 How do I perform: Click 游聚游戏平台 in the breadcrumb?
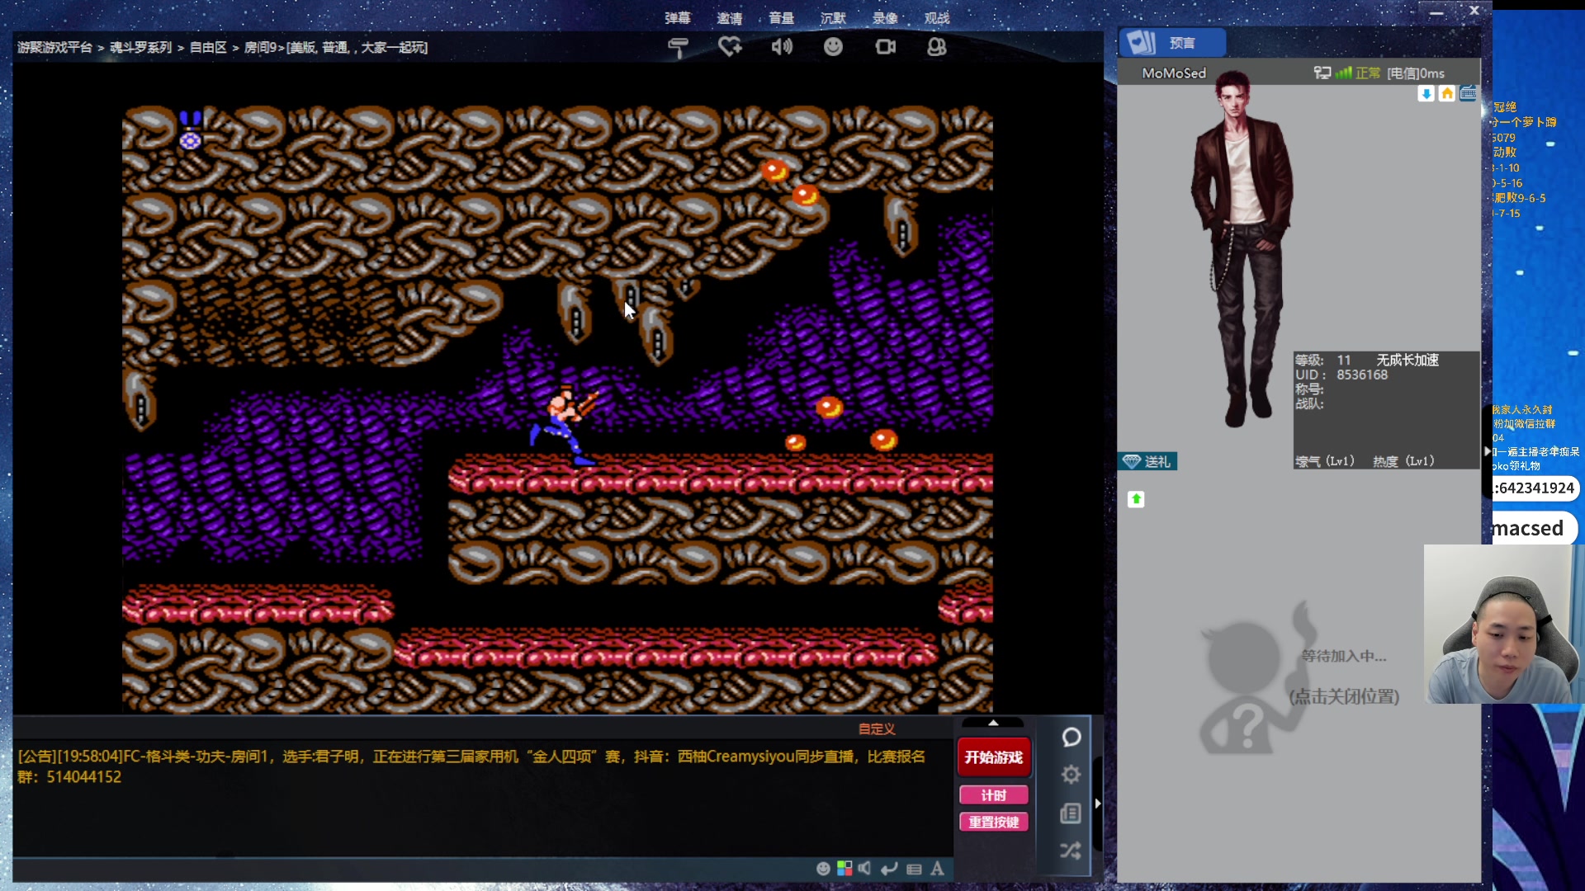click(55, 48)
